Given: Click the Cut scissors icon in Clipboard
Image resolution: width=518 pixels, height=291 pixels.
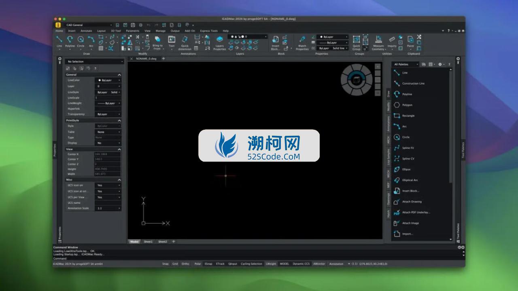Looking at the screenshot, I should click(419, 37).
